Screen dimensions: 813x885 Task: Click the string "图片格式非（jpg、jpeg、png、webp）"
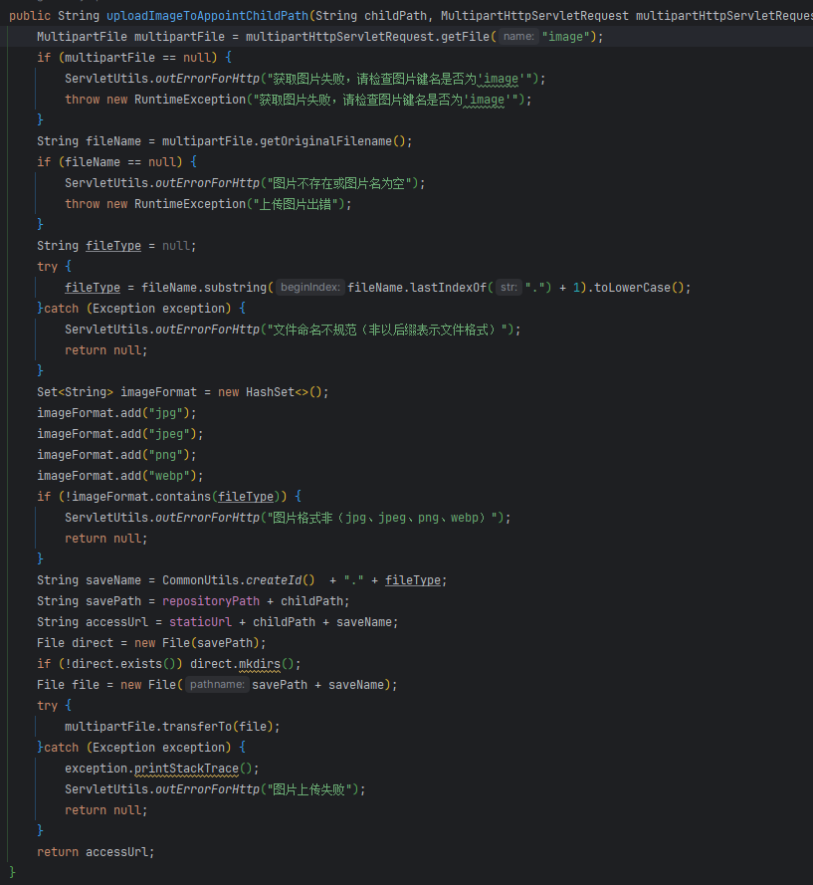382,518
